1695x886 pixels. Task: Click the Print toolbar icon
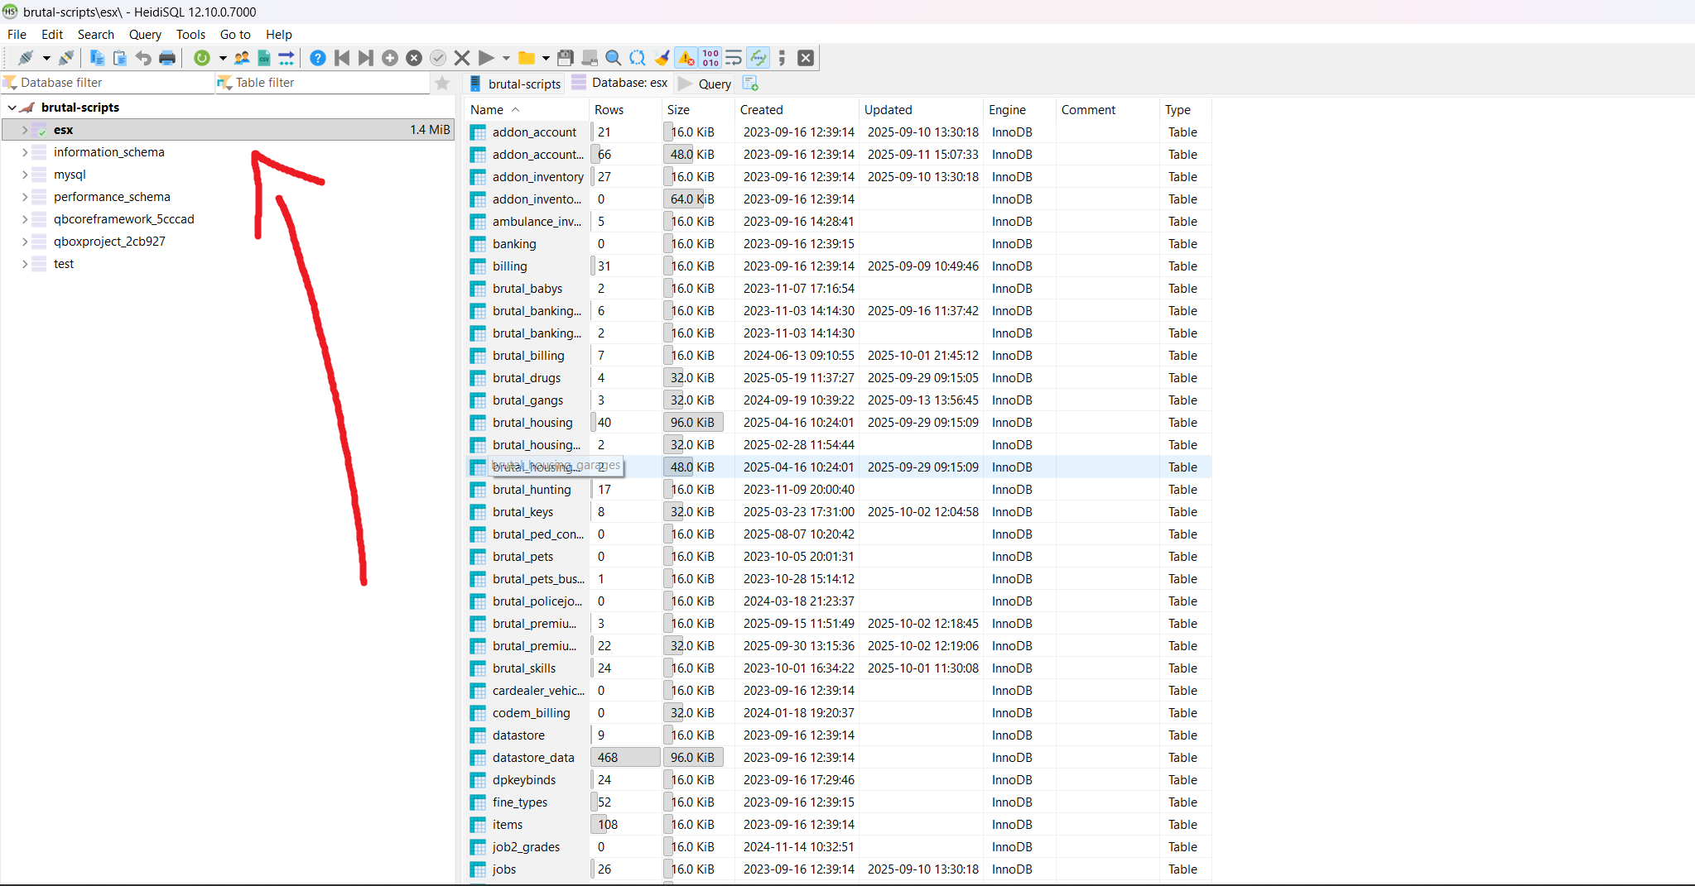(167, 58)
